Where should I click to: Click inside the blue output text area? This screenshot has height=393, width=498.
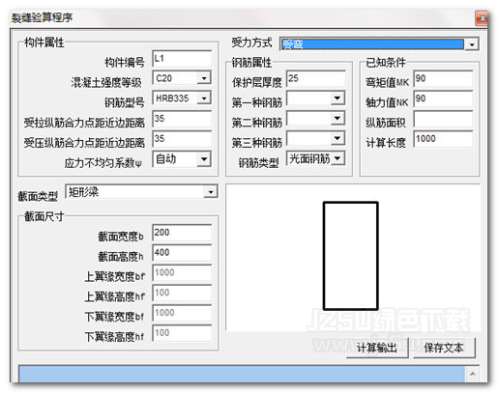242,374
